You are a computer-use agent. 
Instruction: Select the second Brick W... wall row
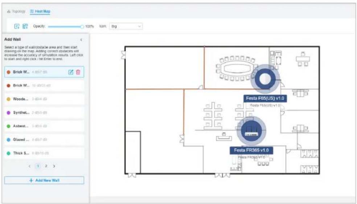(x=44, y=86)
